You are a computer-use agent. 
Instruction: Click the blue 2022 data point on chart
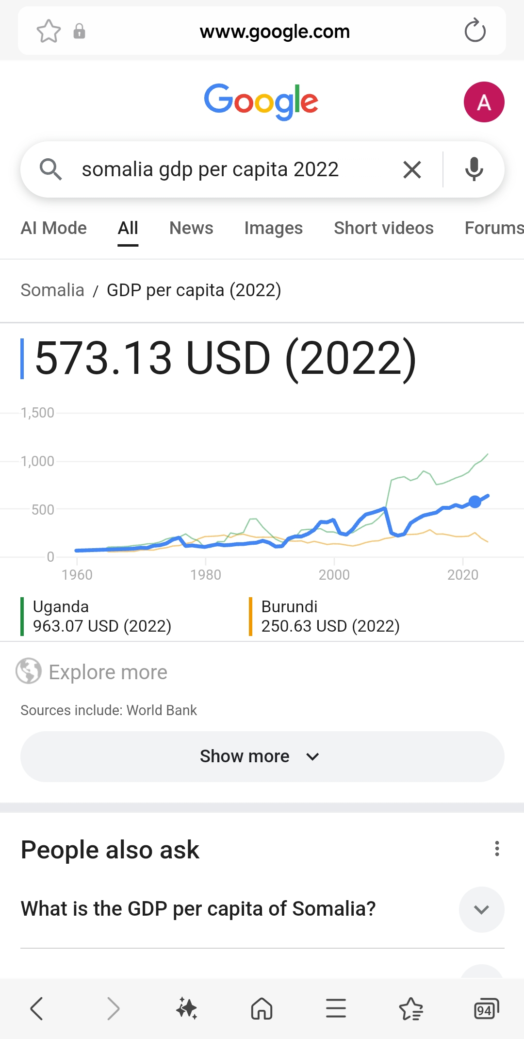[x=475, y=502]
